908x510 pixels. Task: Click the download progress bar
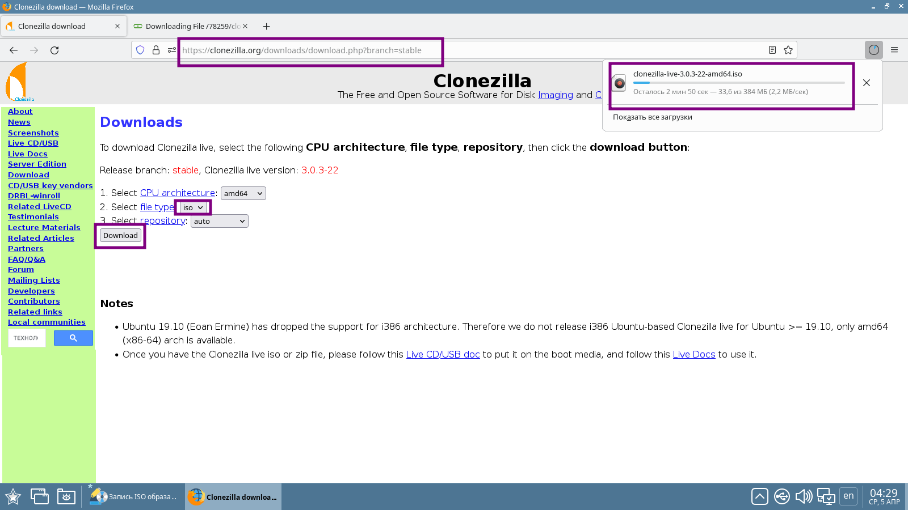coord(739,83)
